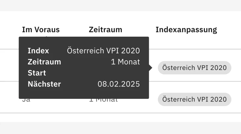This screenshot has height=134, width=241.
Task: Click "Österreich VPI 2020" text inside the dark tooltip
Action: pyautogui.click(x=103, y=51)
